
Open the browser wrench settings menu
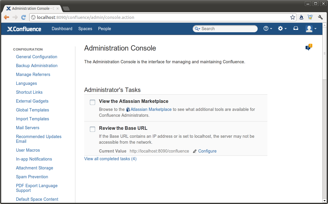[x=320, y=17]
